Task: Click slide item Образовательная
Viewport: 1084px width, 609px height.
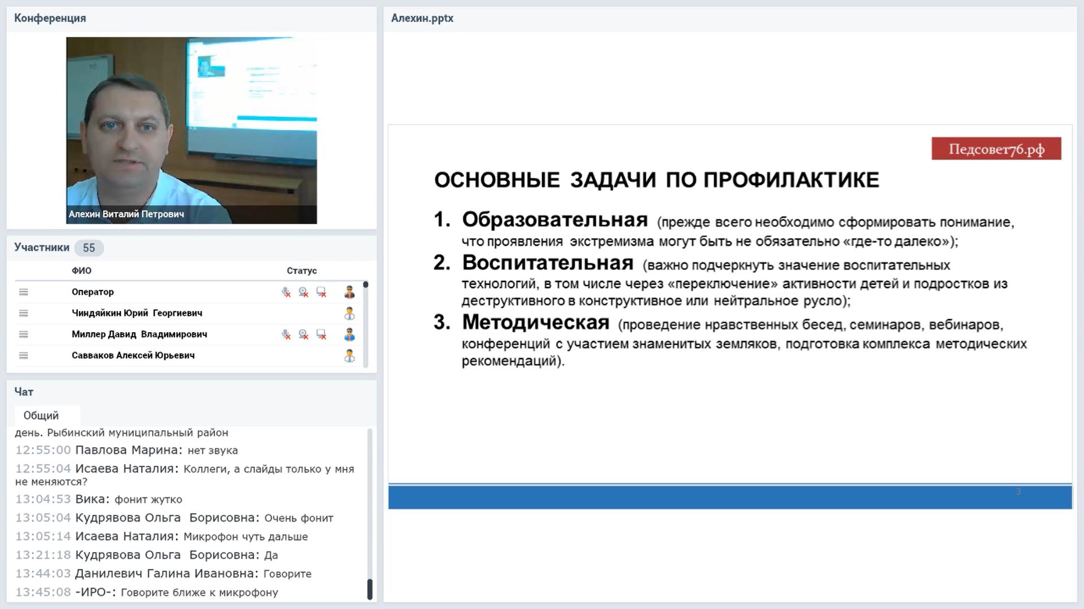Action: [x=555, y=220]
